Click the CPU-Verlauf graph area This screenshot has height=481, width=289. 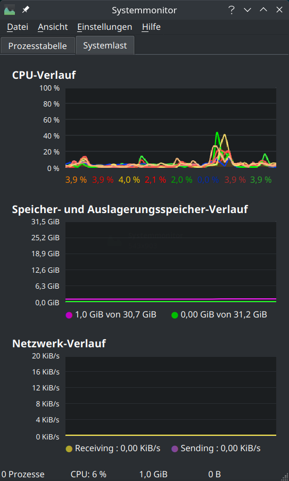point(171,128)
